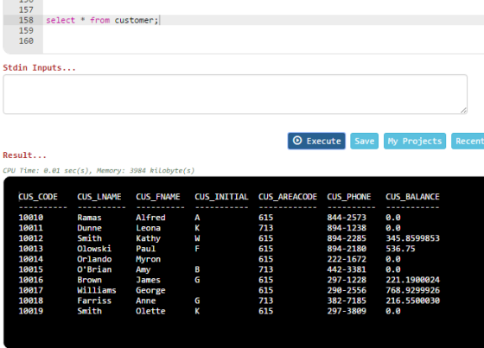Click customer code 10019
This screenshot has width=484, height=348.
pyautogui.click(x=31, y=311)
